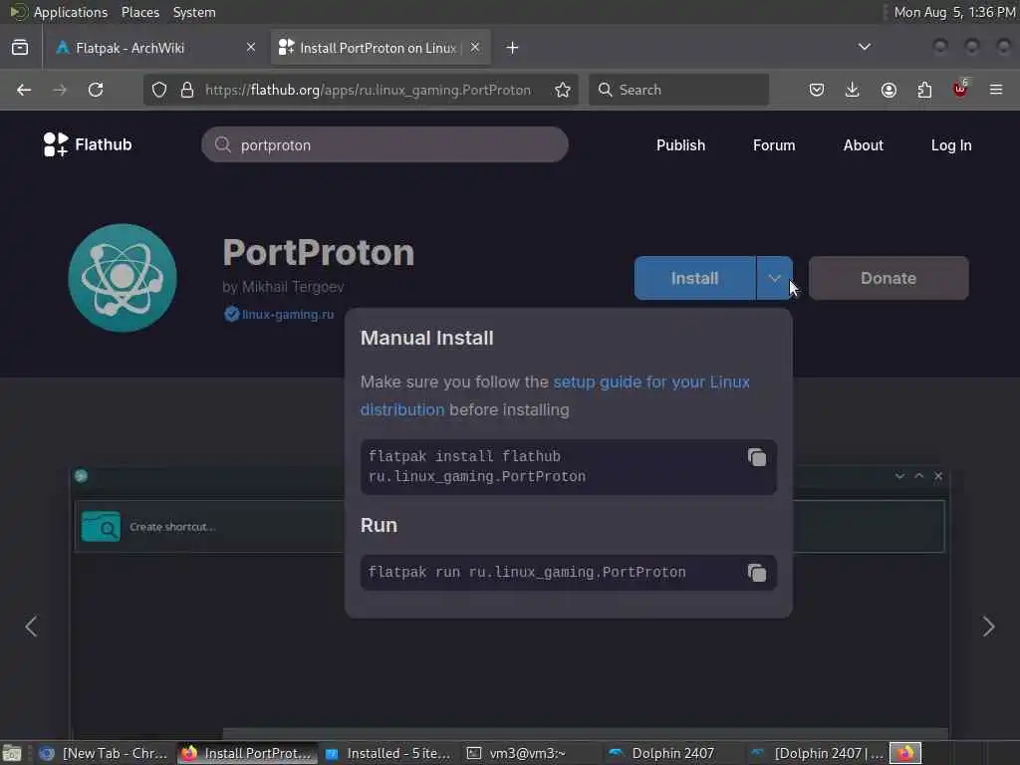Screen dimensions: 1020x765
Task: Switch to New Tab - Chromium taskbar item
Action: click(104, 753)
